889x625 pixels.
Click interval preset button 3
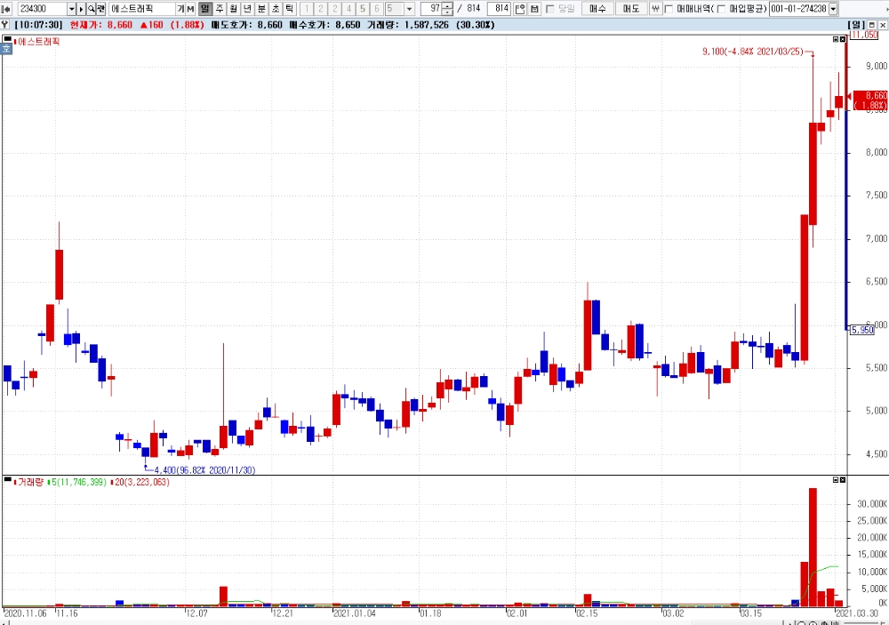click(x=334, y=9)
